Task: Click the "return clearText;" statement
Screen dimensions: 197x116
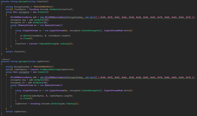Action: [x=16, y=52]
